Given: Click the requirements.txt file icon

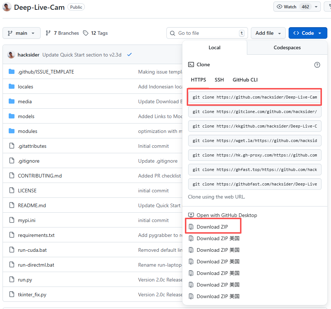Looking at the screenshot, I should (12, 235).
